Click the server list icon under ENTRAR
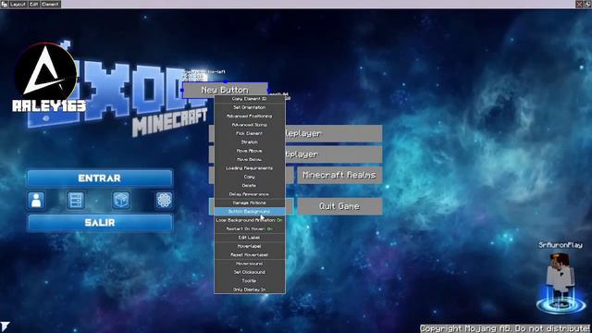 [76, 200]
